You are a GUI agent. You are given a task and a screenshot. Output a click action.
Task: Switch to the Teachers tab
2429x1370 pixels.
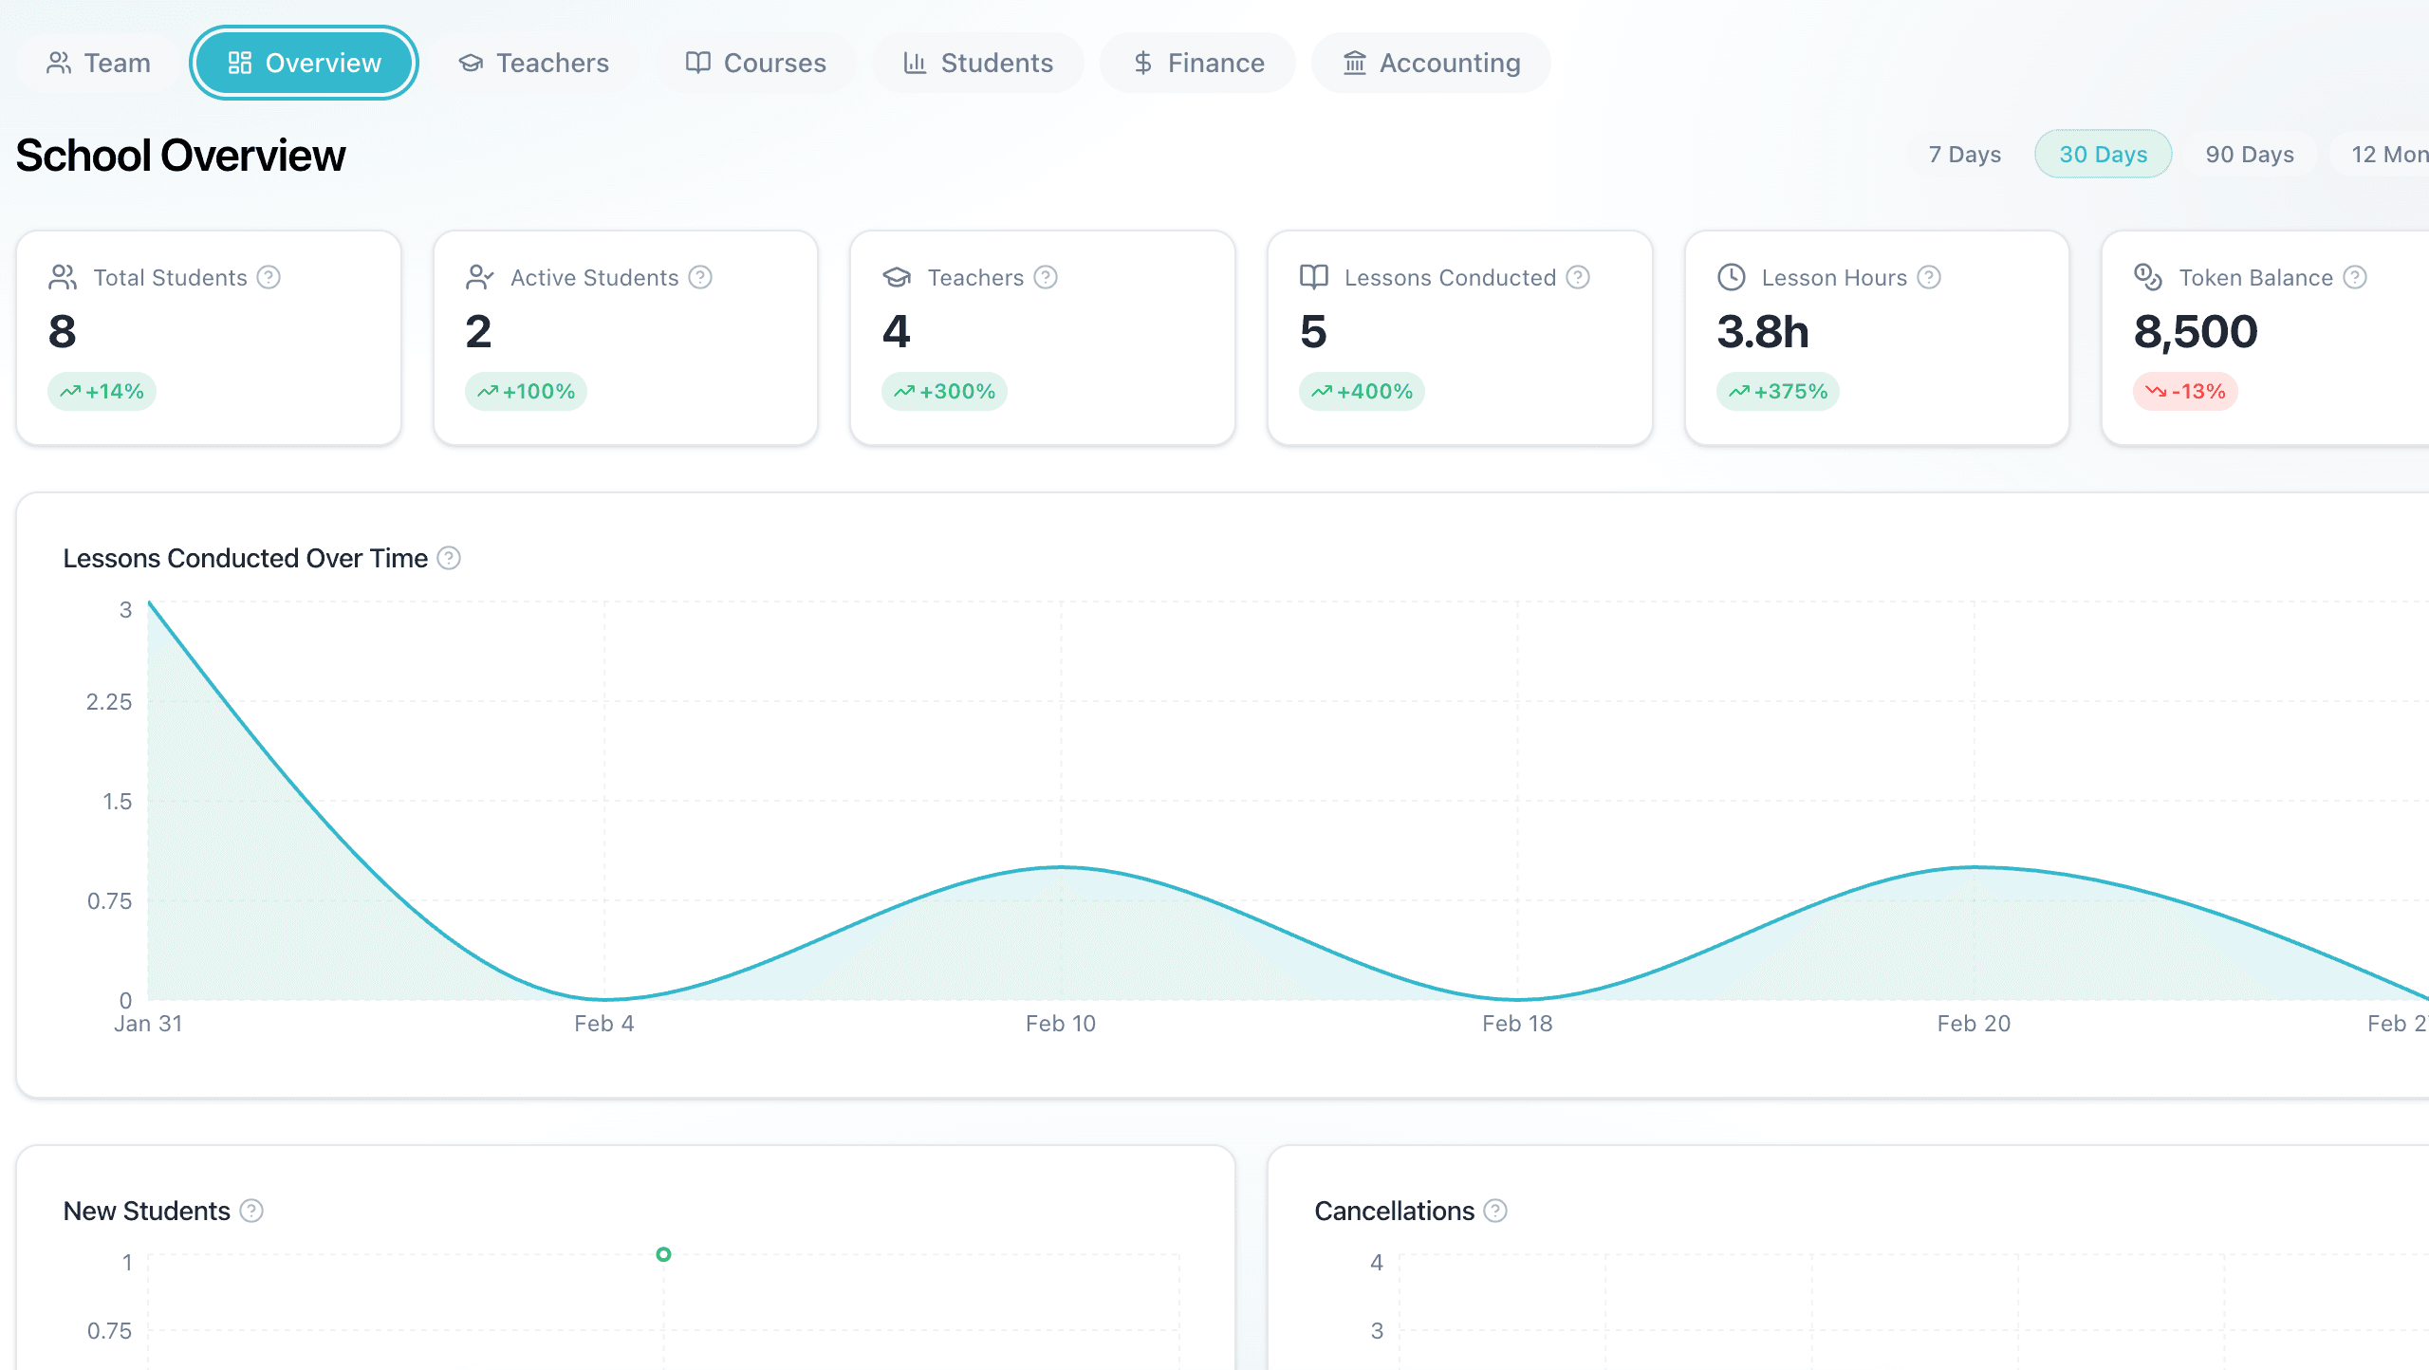(535, 63)
